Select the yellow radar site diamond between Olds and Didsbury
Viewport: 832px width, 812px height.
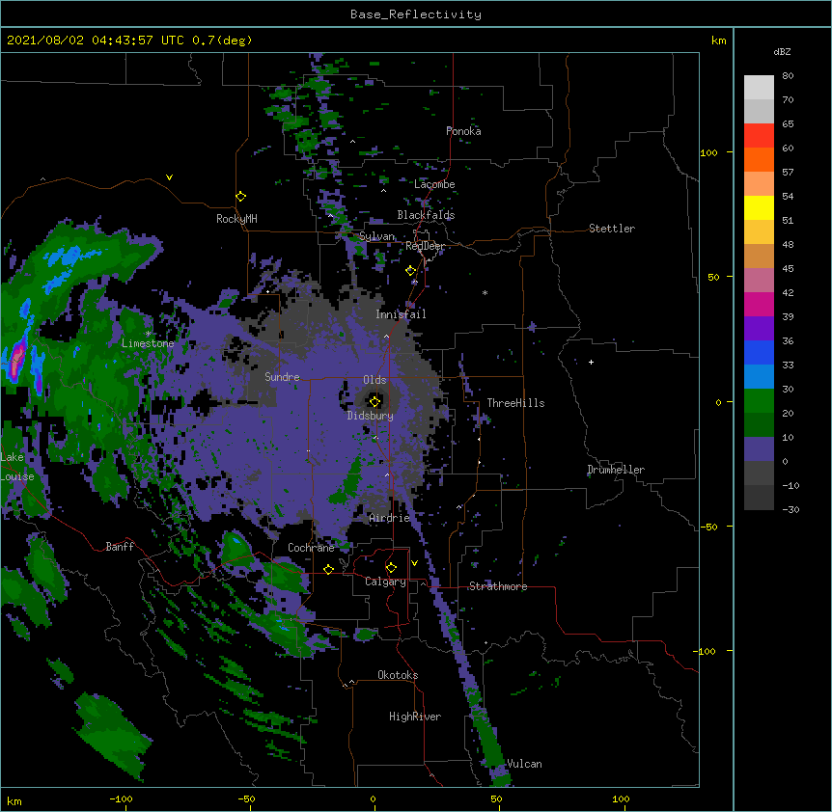click(x=374, y=402)
